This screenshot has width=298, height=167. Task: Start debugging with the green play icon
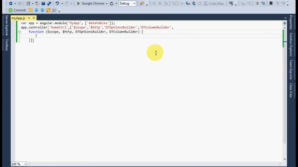click(78, 3)
